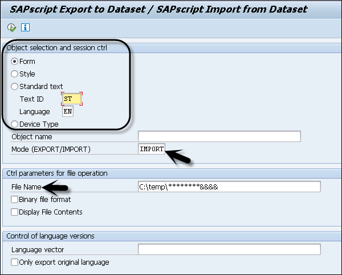342x275 pixels.
Task: Check Only export original language
Action: 14,262
